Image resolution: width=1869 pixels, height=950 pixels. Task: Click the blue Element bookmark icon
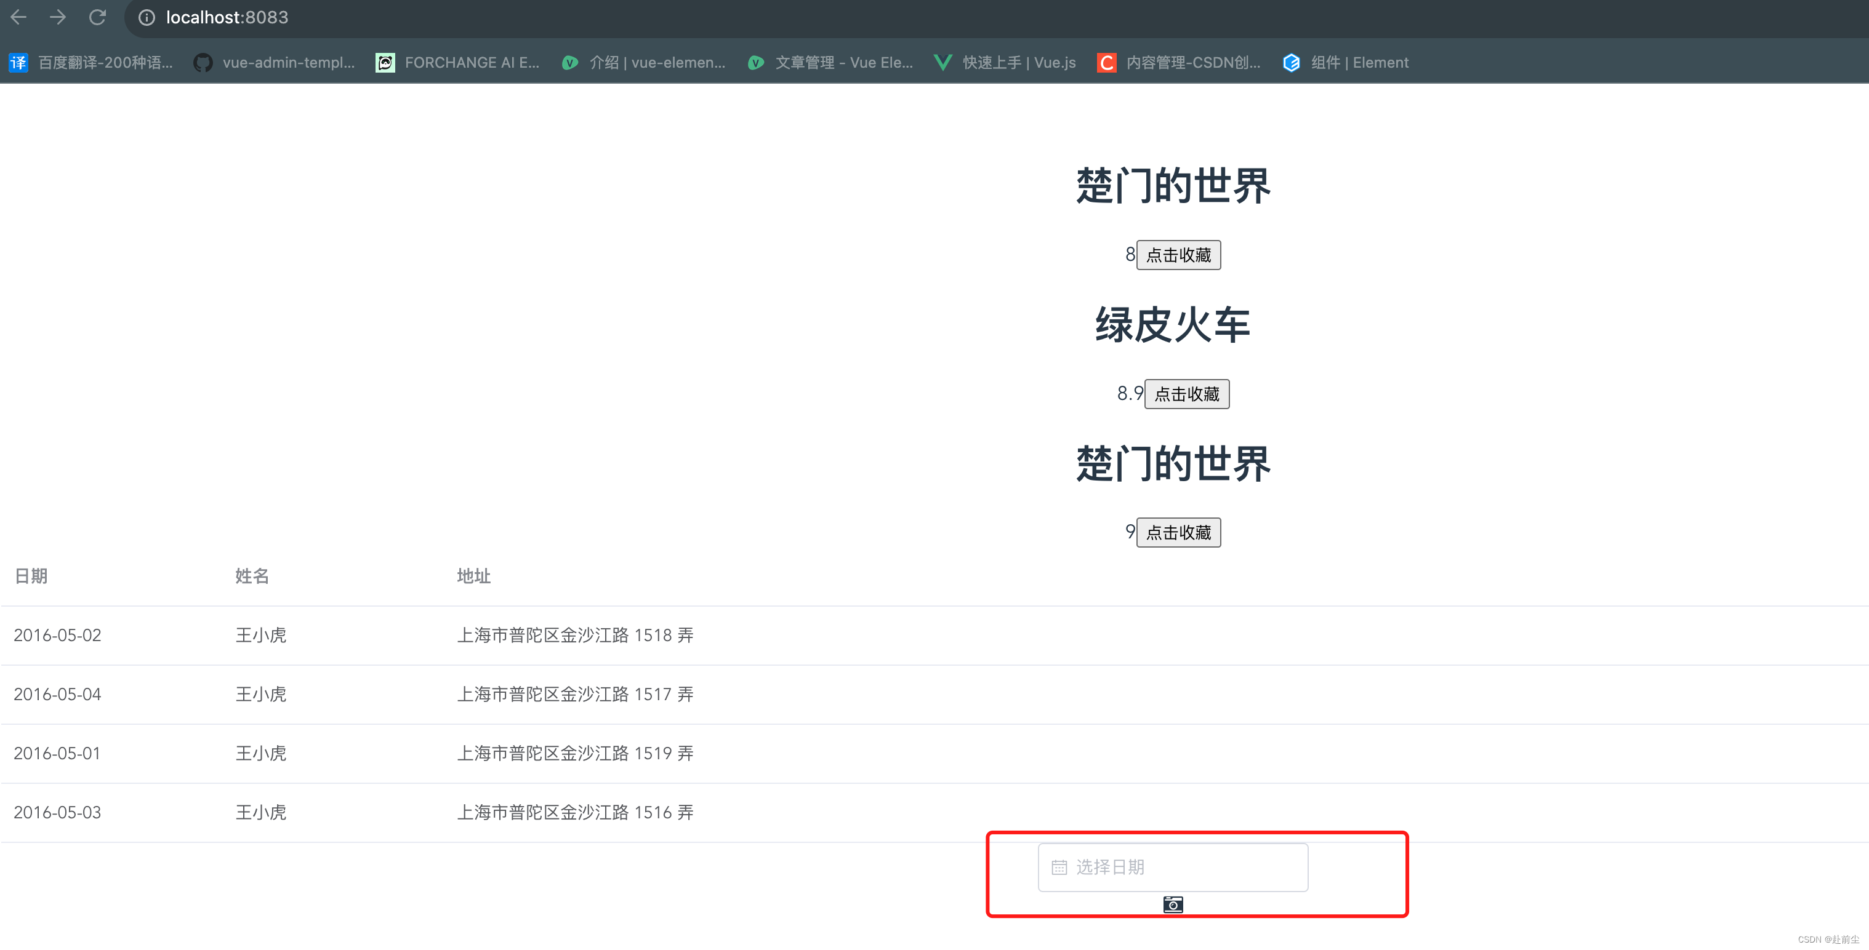pos(1292,62)
